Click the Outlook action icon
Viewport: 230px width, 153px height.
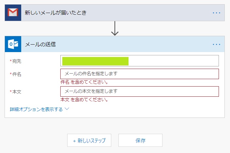13,44
